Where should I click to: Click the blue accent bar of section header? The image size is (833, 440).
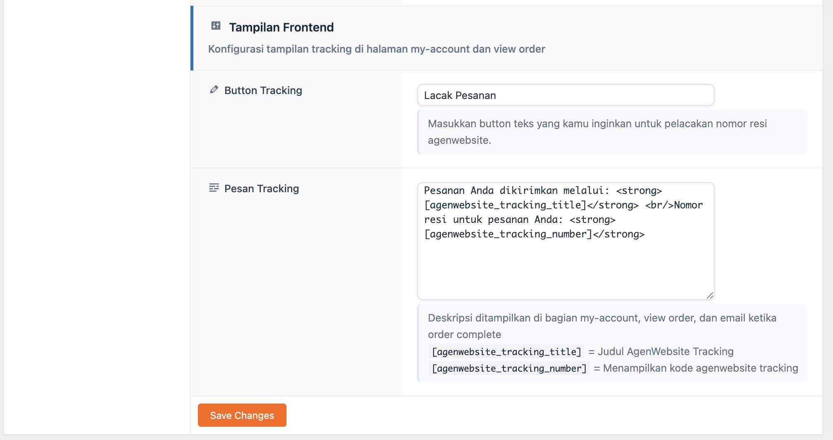(x=192, y=38)
